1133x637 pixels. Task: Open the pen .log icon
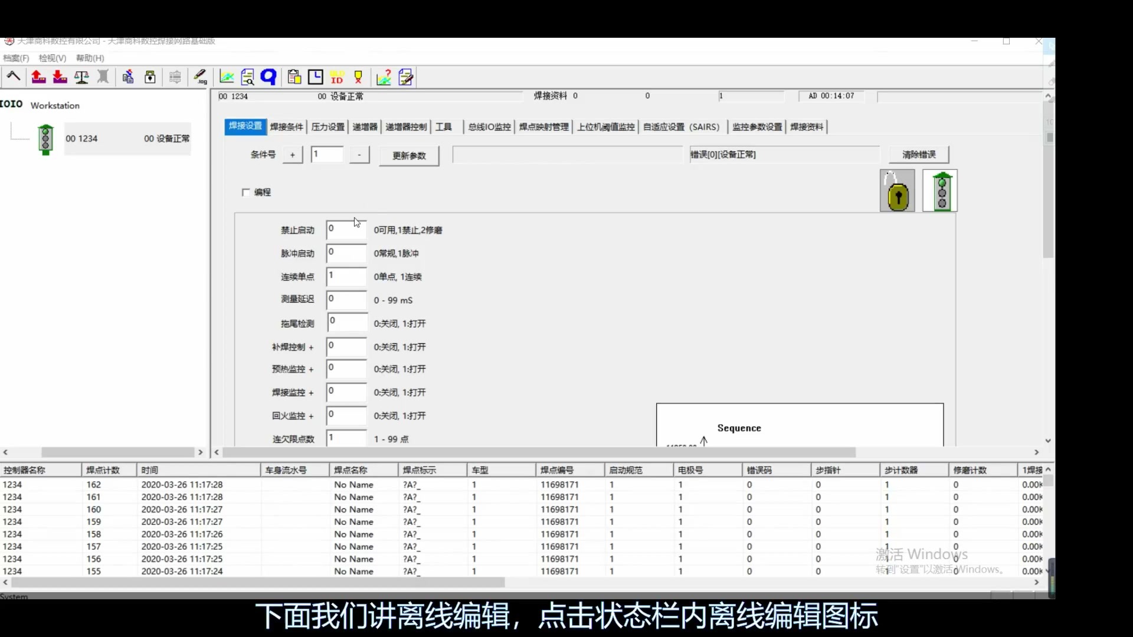tap(201, 77)
